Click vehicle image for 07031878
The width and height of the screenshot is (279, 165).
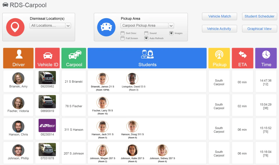pyautogui.click(x=47, y=149)
